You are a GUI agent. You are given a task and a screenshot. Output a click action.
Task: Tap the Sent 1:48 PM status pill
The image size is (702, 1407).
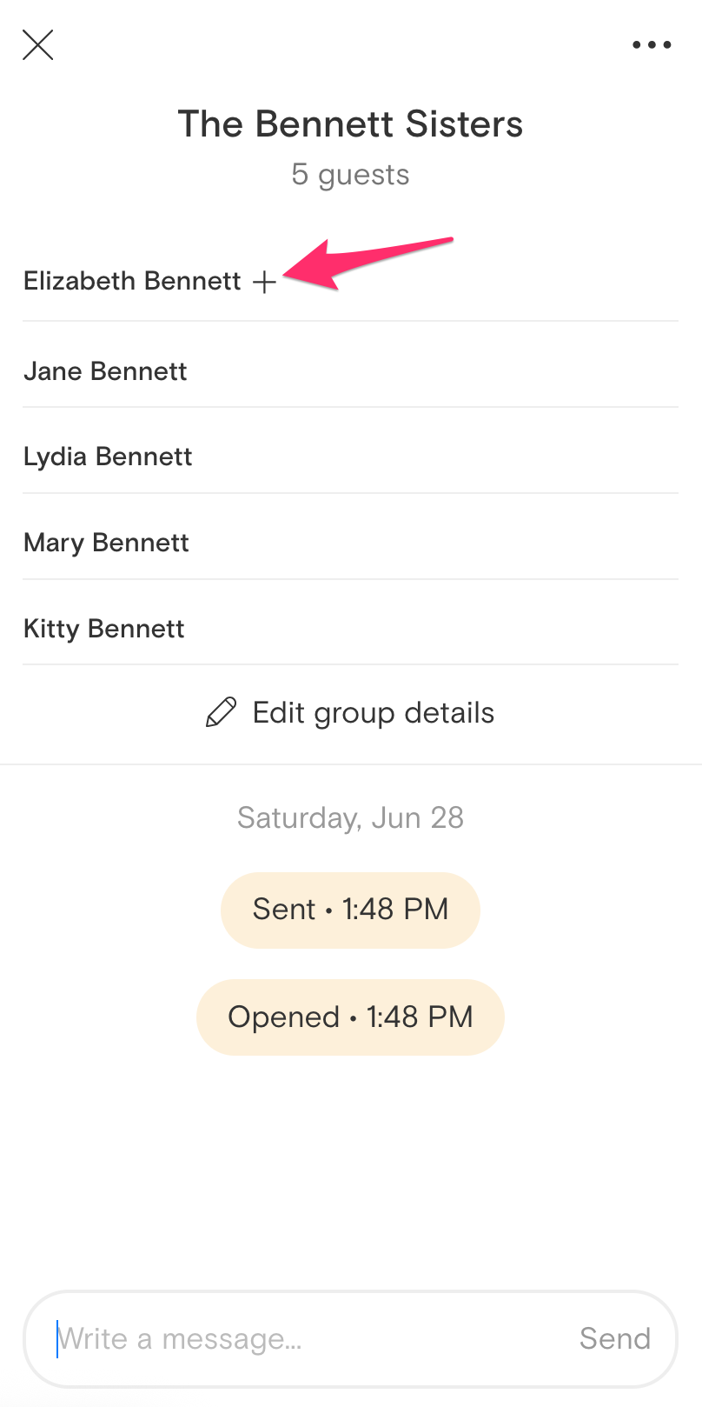350,910
